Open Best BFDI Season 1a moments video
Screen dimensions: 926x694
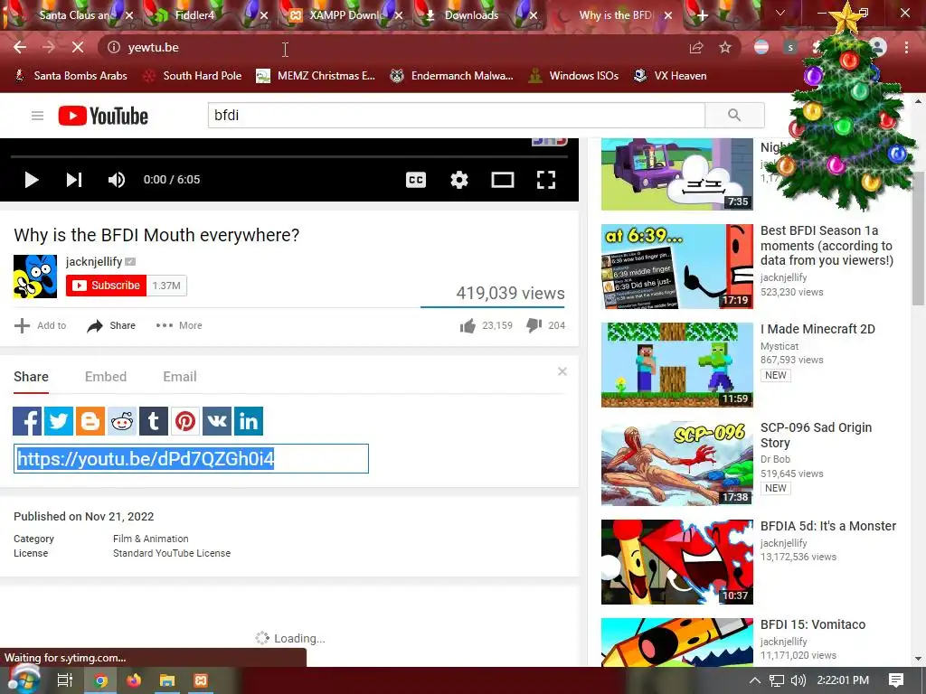point(827,246)
